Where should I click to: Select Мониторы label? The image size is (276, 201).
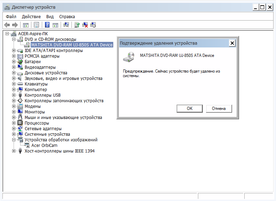pyautogui.click(x=35, y=112)
